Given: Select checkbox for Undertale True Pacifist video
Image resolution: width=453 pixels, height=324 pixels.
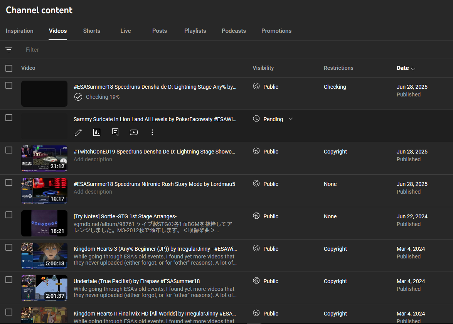Looking at the screenshot, I should click(x=9, y=280).
